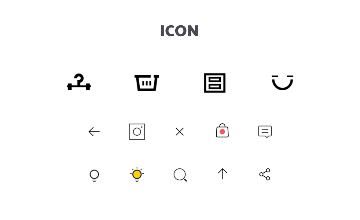The height and width of the screenshot is (220, 360).
Task: Click the small dot in camera icon
Action: click(x=142, y=127)
